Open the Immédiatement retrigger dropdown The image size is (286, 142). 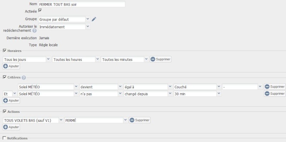[64, 27]
